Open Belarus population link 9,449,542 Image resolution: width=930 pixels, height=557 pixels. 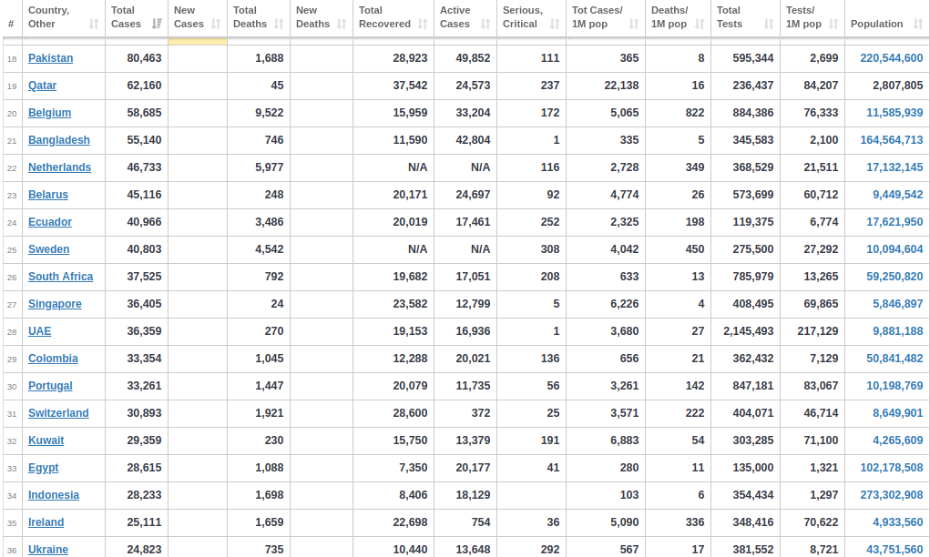(897, 195)
